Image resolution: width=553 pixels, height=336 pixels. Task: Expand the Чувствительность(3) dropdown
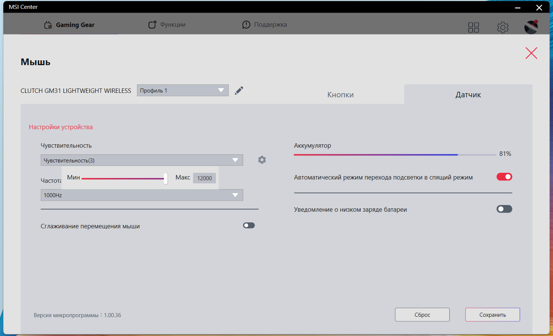tap(142, 160)
